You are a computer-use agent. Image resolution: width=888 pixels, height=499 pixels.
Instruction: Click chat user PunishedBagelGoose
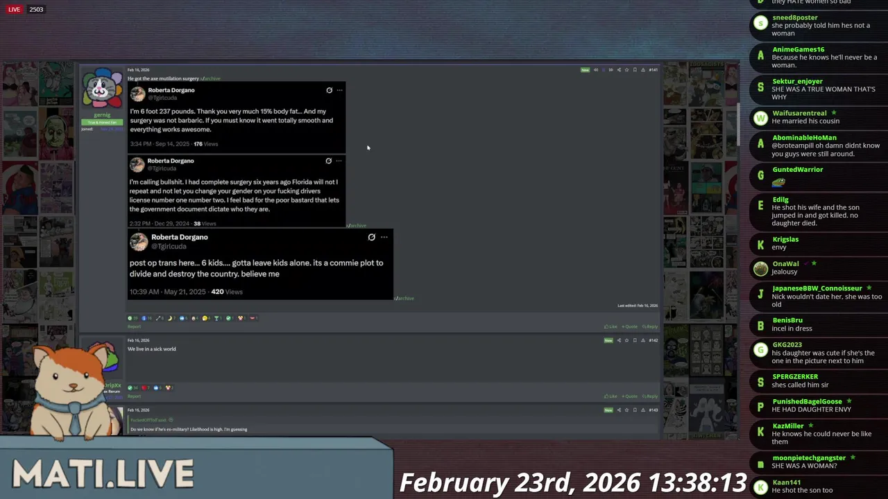(807, 401)
